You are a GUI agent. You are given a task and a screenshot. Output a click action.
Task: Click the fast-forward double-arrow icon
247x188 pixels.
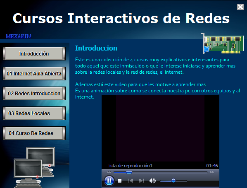coord(212,172)
